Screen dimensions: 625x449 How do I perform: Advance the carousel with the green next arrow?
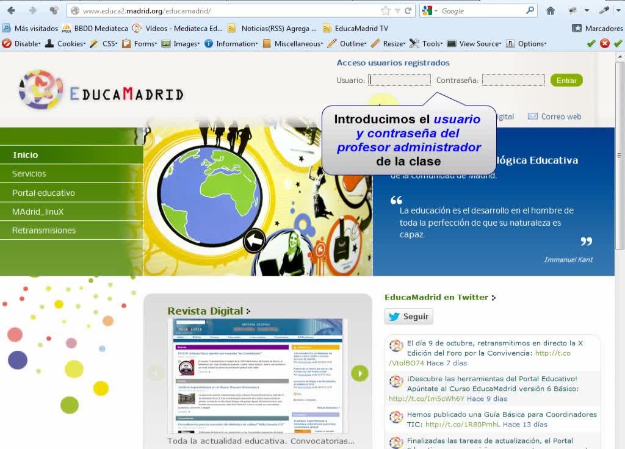[359, 373]
